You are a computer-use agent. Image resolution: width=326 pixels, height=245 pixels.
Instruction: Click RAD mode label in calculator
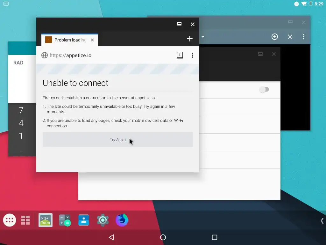pyautogui.click(x=18, y=63)
